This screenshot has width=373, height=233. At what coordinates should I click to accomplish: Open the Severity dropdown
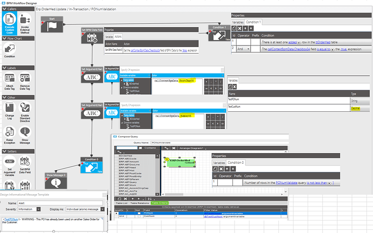click(38, 209)
